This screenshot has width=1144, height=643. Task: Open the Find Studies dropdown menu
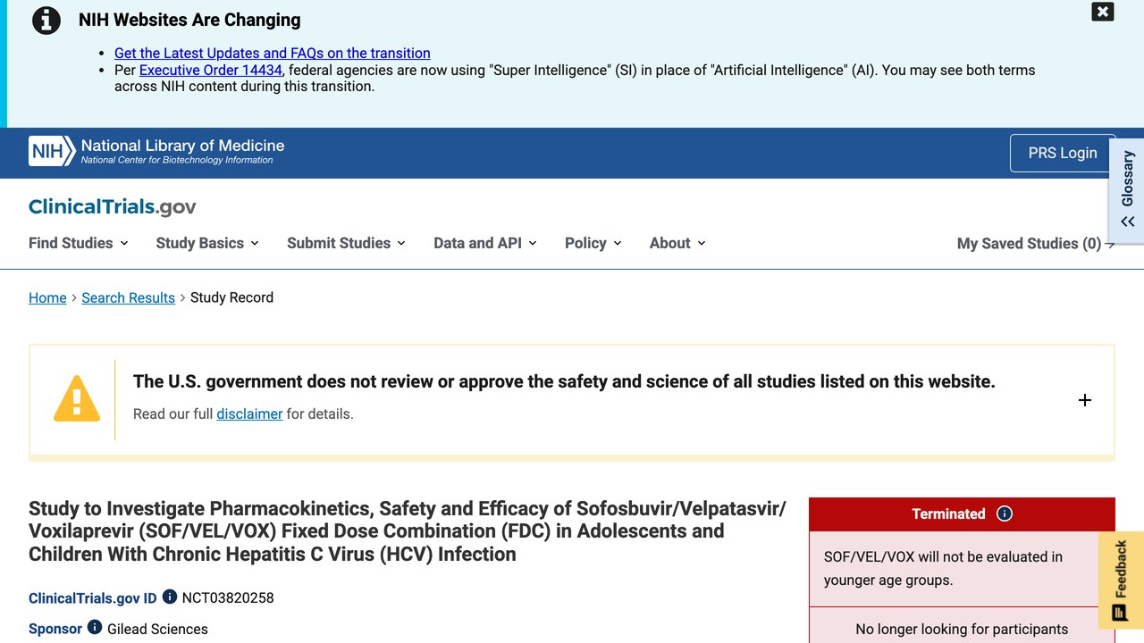pyautogui.click(x=79, y=243)
